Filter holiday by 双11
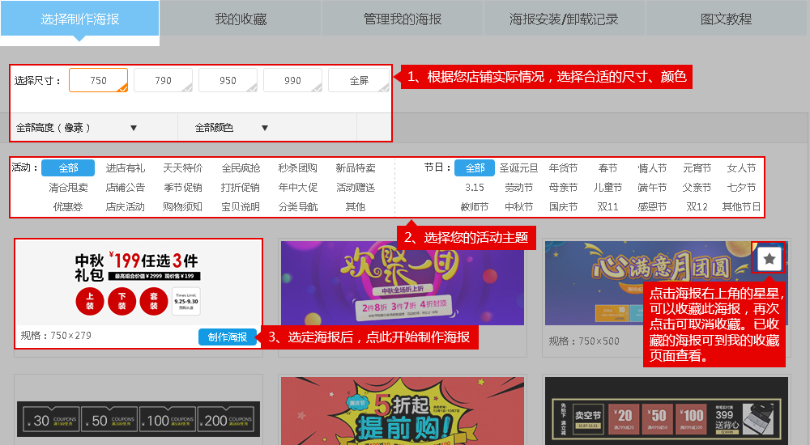 click(607, 207)
